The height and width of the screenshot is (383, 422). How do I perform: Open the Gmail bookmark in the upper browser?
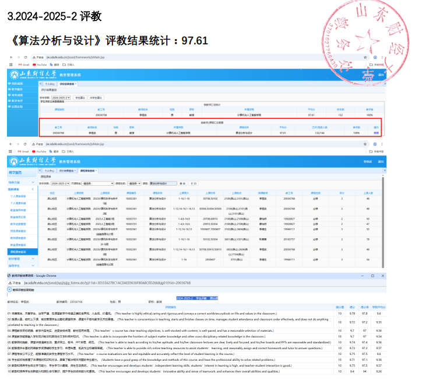tap(24, 64)
